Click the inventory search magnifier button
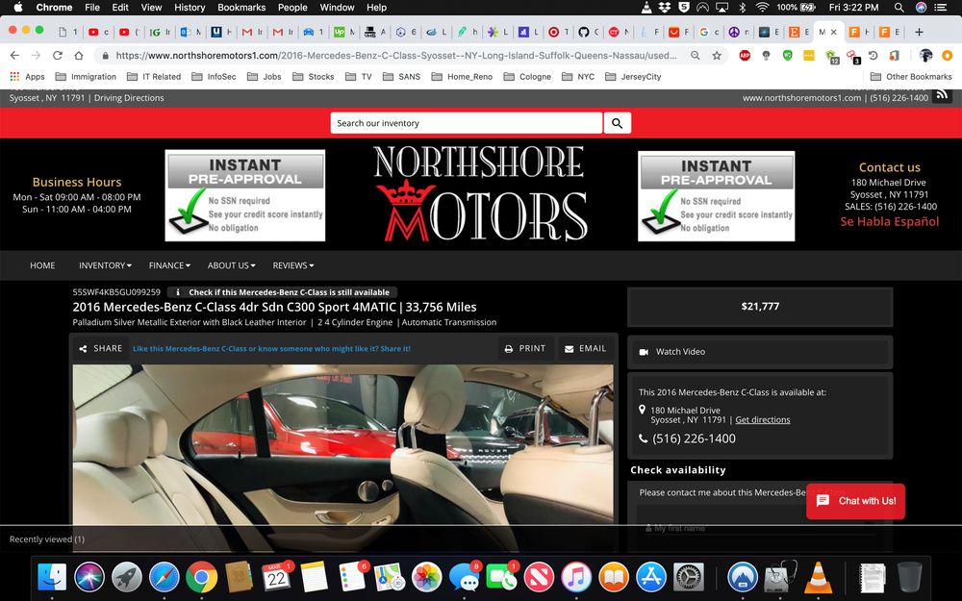The height and width of the screenshot is (601, 962). [617, 123]
